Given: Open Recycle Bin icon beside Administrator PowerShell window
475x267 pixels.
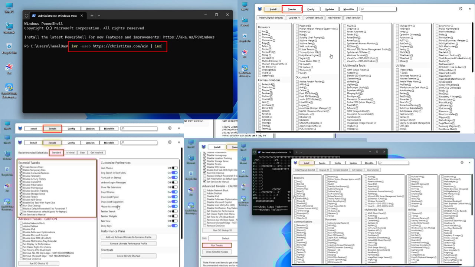Looking at the screenshot, I should click(x=9, y=49).
